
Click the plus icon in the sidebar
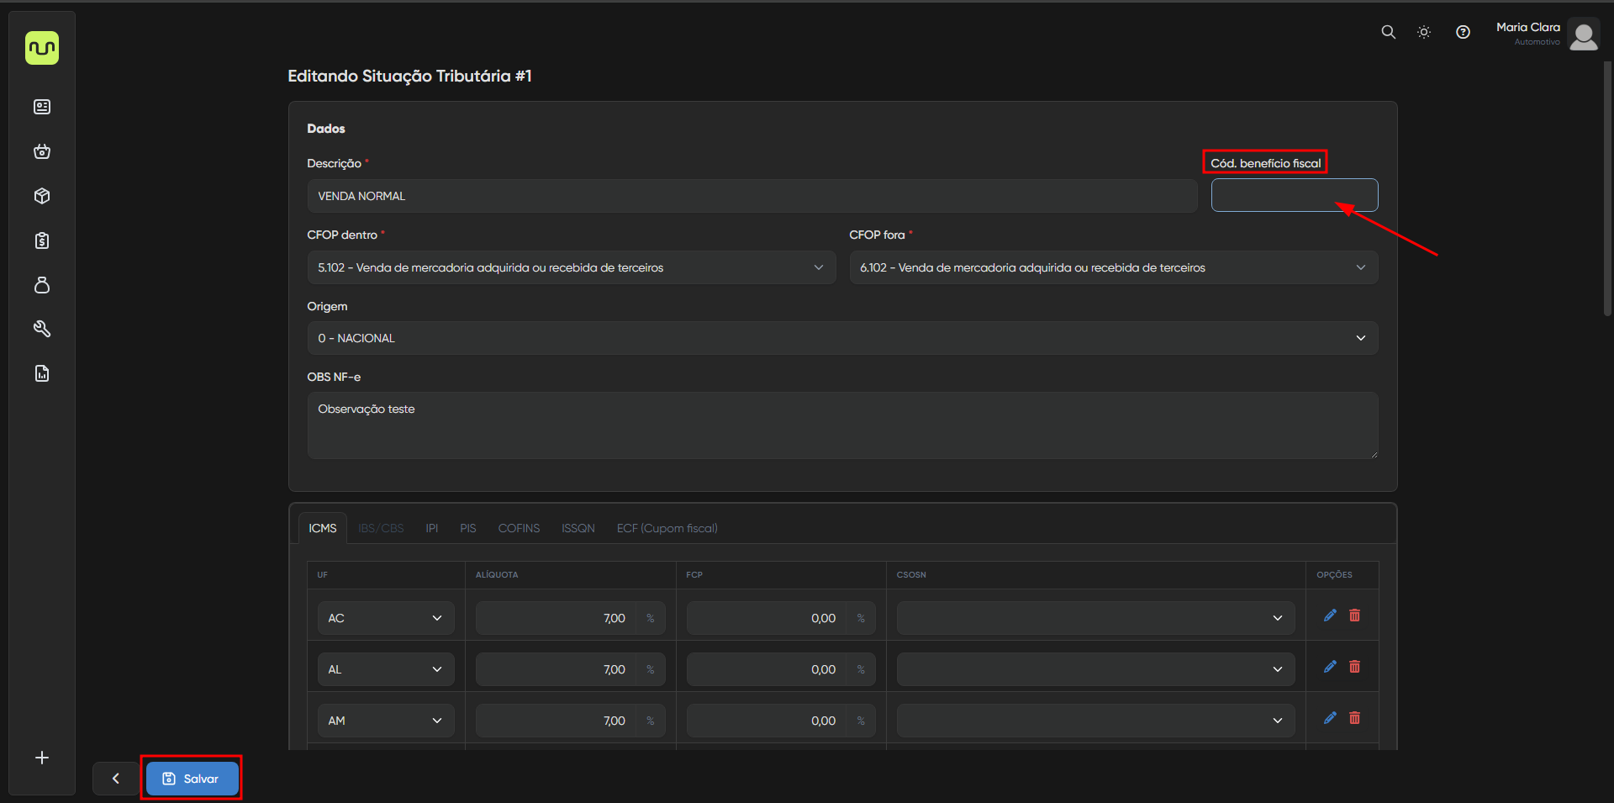pos(42,758)
